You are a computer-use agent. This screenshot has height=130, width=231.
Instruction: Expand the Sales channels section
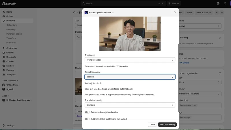pos(10,81)
